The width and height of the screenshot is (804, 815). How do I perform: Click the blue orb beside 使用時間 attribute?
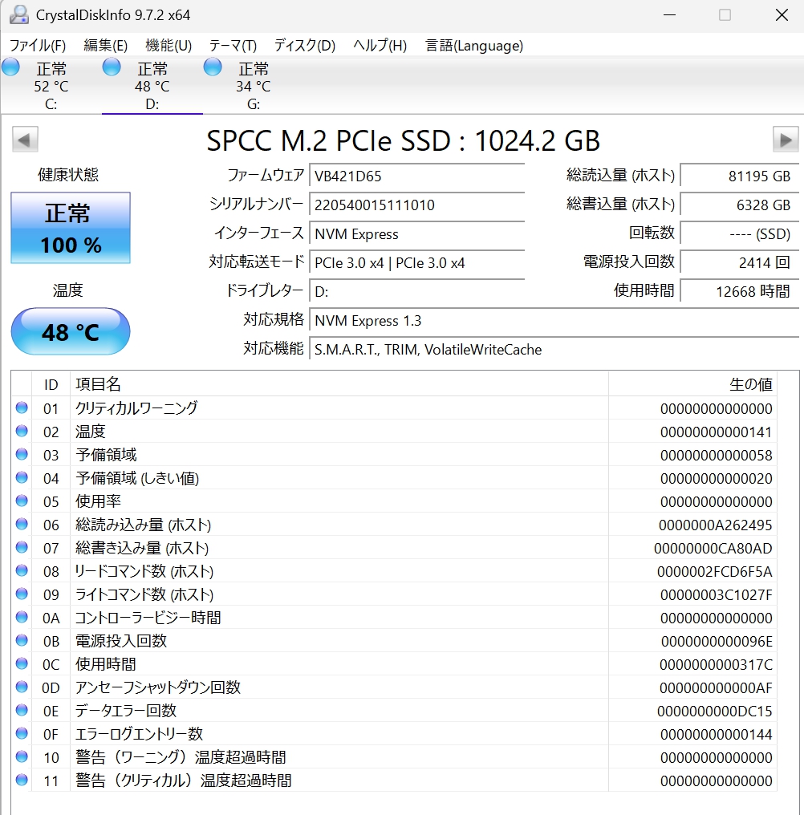coord(22,664)
